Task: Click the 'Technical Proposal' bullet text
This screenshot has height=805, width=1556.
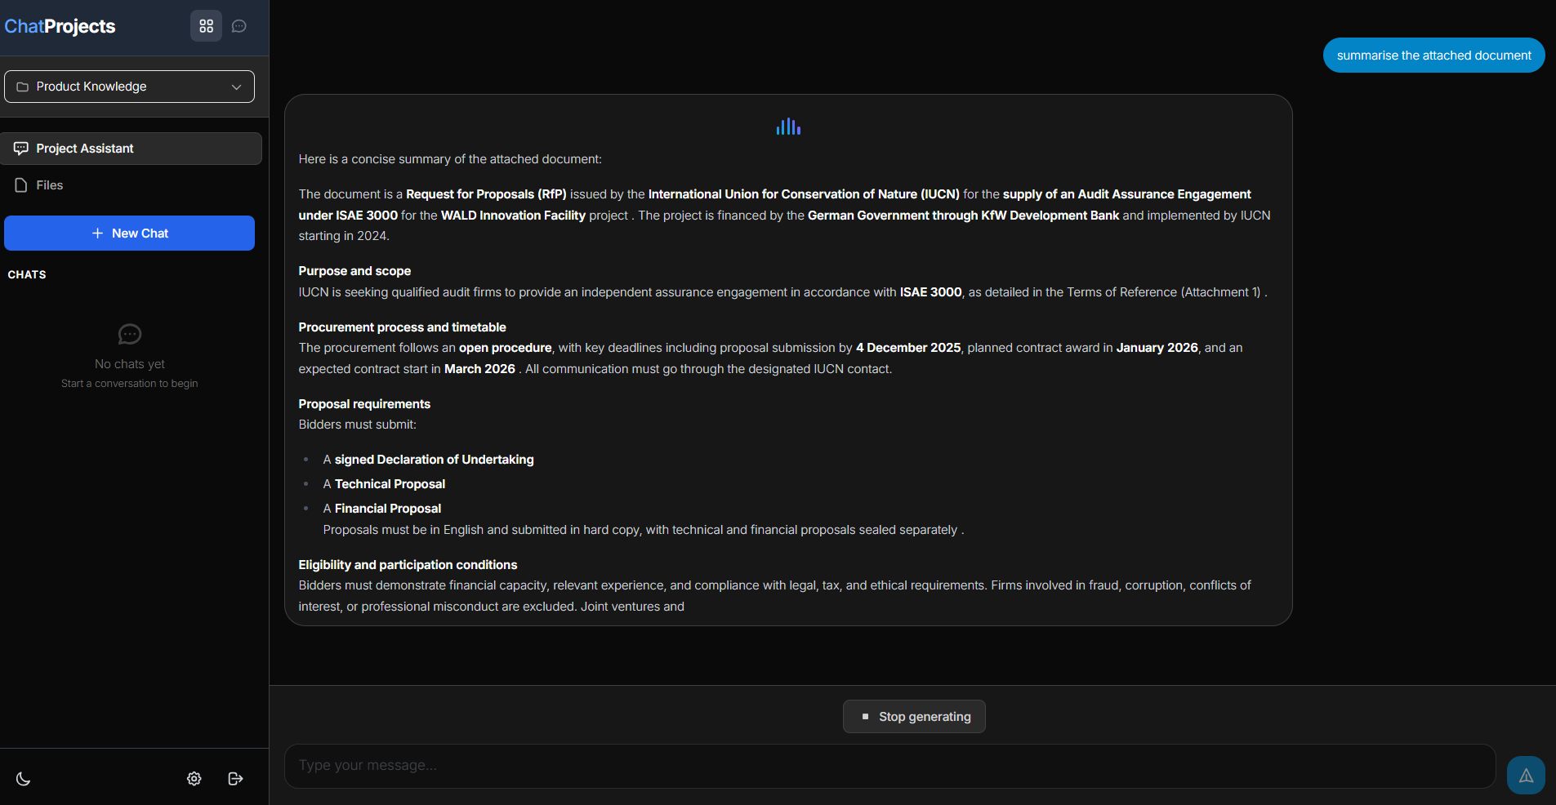Action: click(x=390, y=484)
